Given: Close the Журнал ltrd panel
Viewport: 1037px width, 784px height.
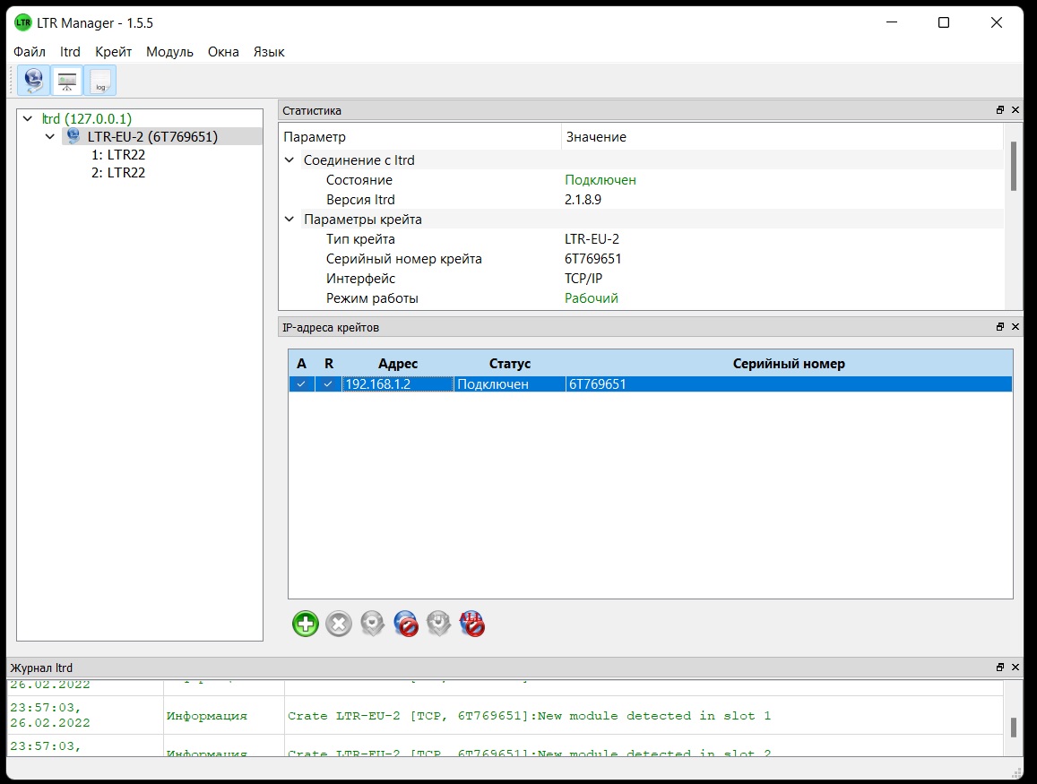Looking at the screenshot, I should [x=1015, y=667].
